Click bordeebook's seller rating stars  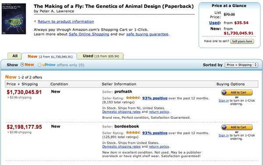(x=133, y=133)
